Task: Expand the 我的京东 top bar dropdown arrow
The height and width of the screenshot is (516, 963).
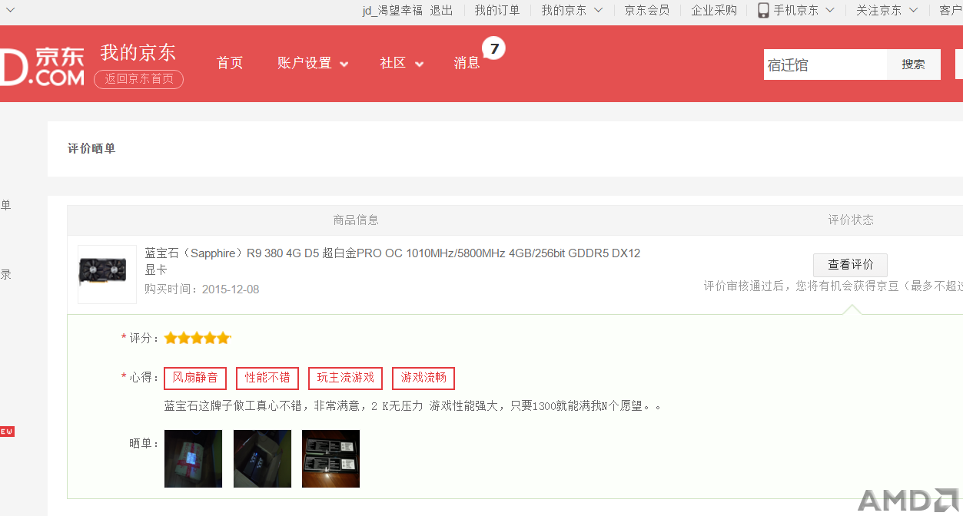Action: click(598, 10)
